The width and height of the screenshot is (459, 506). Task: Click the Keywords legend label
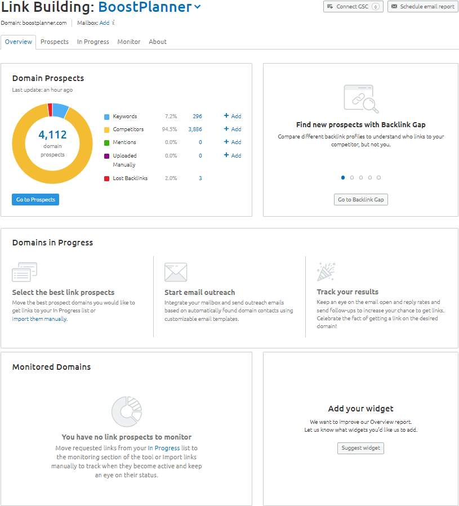[x=125, y=117]
